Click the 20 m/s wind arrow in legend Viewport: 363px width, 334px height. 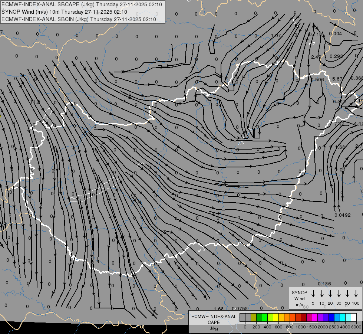(x=330, y=294)
